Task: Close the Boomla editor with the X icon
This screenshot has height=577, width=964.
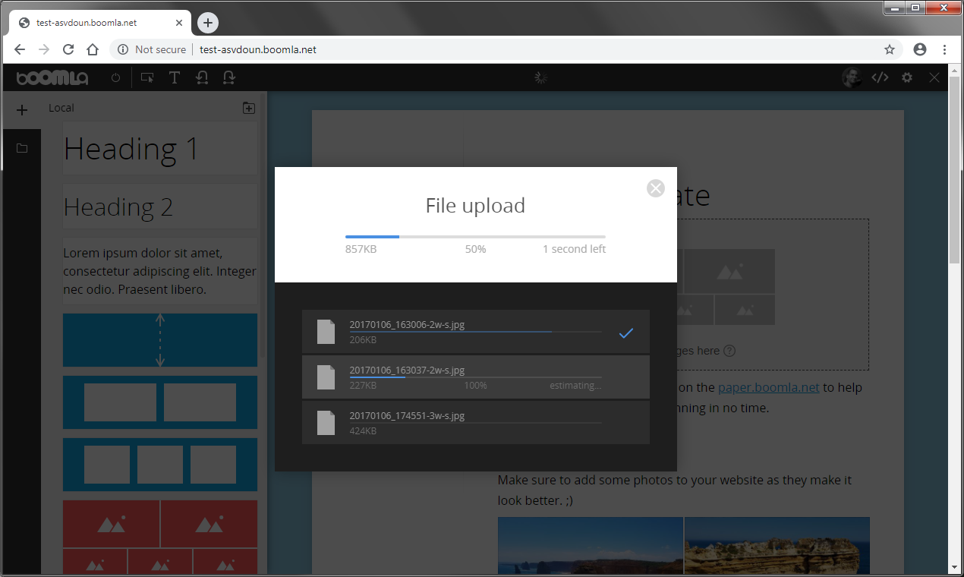Action: click(x=934, y=77)
